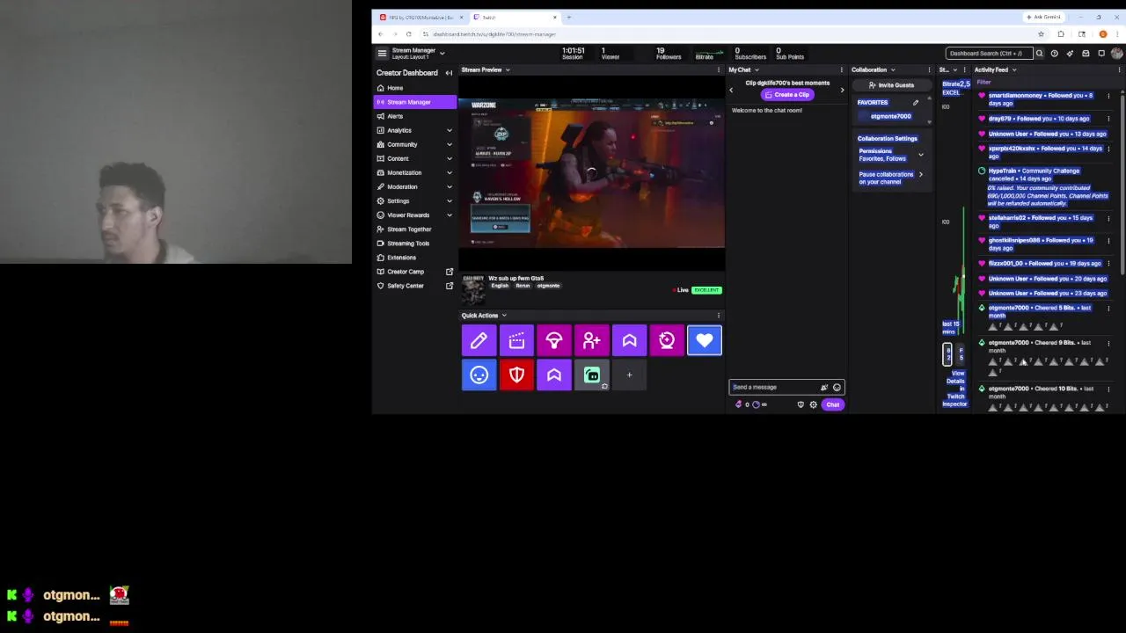Show previous chat banner with left arrow
The width and height of the screenshot is (1126, 633).
[x=731, y=90]
